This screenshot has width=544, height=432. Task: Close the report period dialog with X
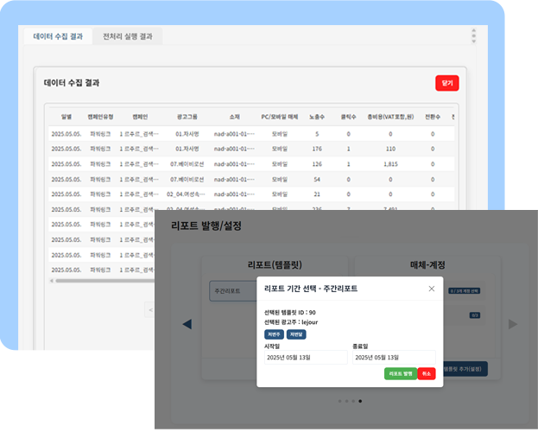(x=432, y=289)
